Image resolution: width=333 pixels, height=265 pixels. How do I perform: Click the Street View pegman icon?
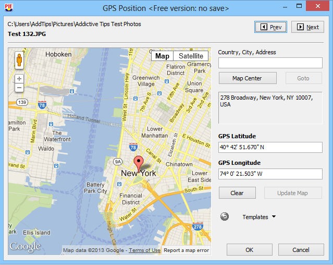coord(19,60)
